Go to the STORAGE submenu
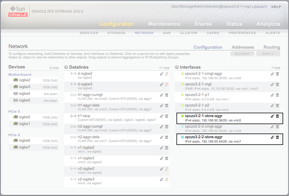This screenshot has height=196, width=289. 116,33
